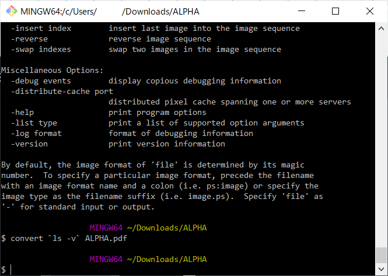
Task: Close the MINGW64 terminal window
Action: point(367,11)
